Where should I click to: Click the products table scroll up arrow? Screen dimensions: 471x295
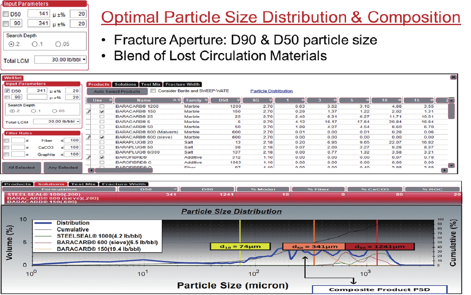coord(452,101)
